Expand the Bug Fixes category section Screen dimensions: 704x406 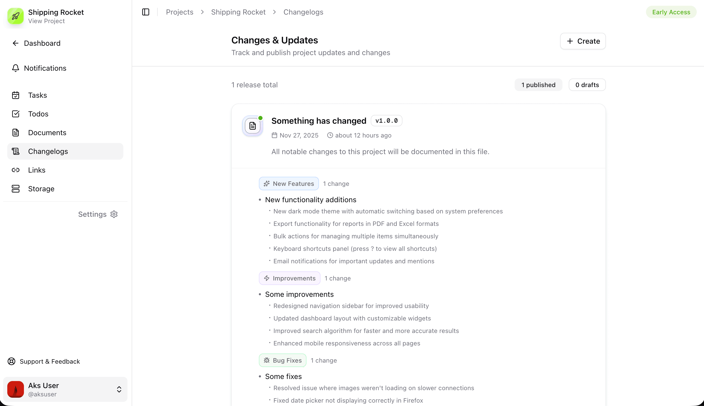(x=282, y=360)
